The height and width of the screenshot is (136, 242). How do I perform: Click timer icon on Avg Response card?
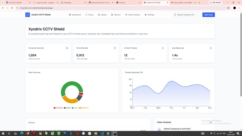pyautogui.click(x=210, y=48)
